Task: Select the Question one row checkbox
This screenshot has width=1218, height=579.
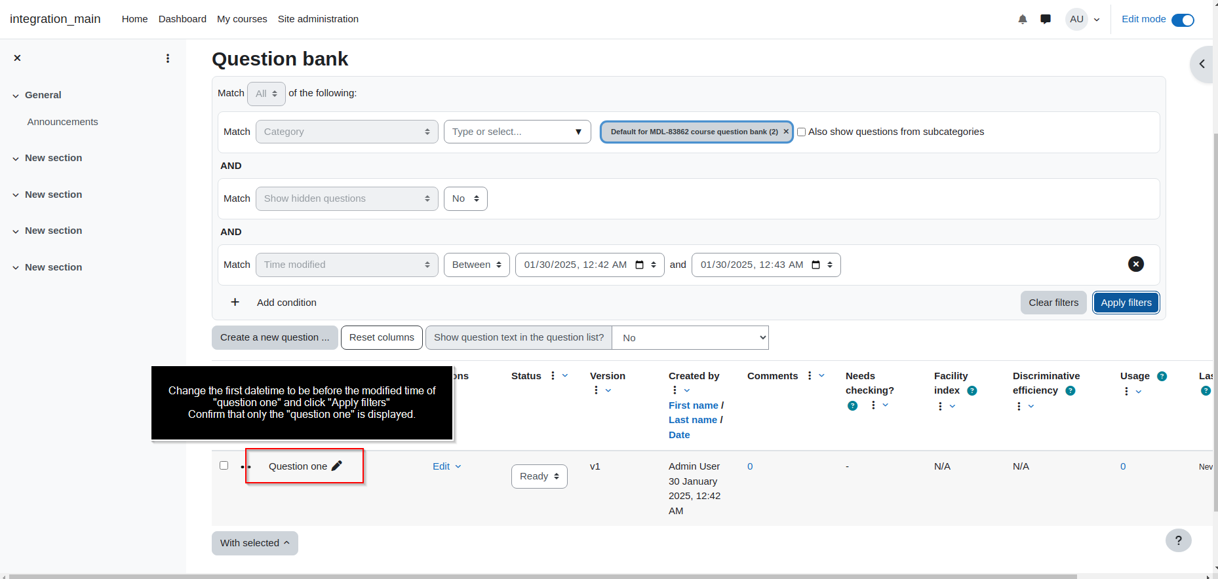Action: pos(224,465)
